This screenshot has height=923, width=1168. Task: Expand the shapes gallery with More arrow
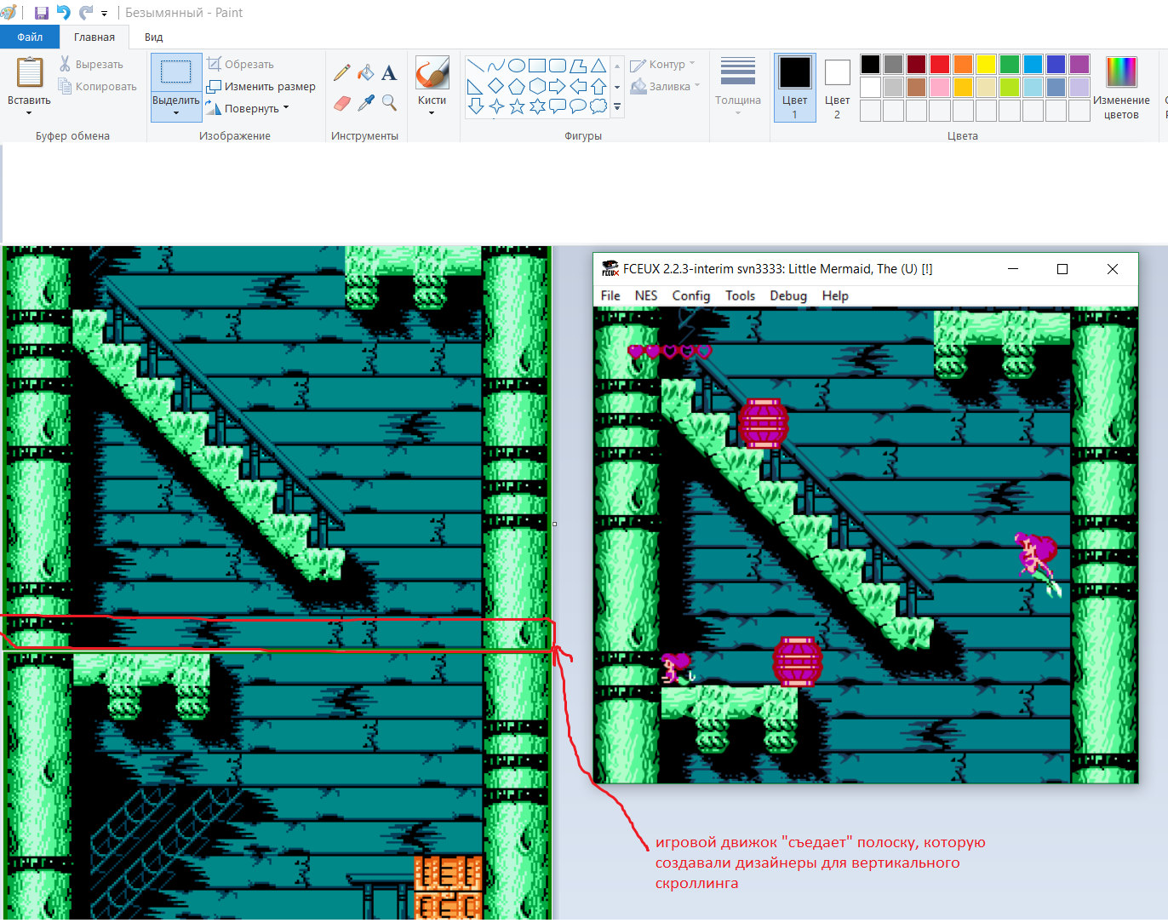[617, 107]
